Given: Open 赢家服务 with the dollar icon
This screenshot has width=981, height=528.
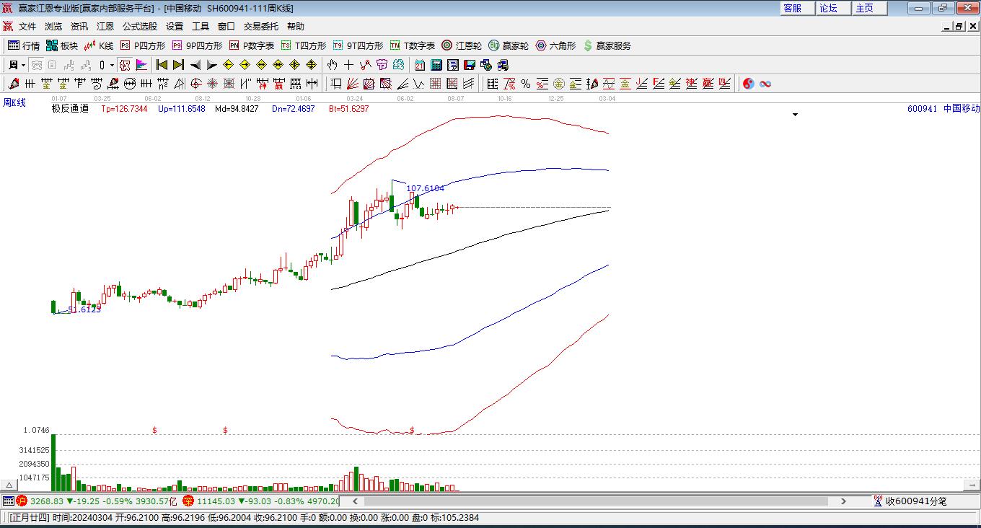Looking at the screenshot, I should point(607,45).
